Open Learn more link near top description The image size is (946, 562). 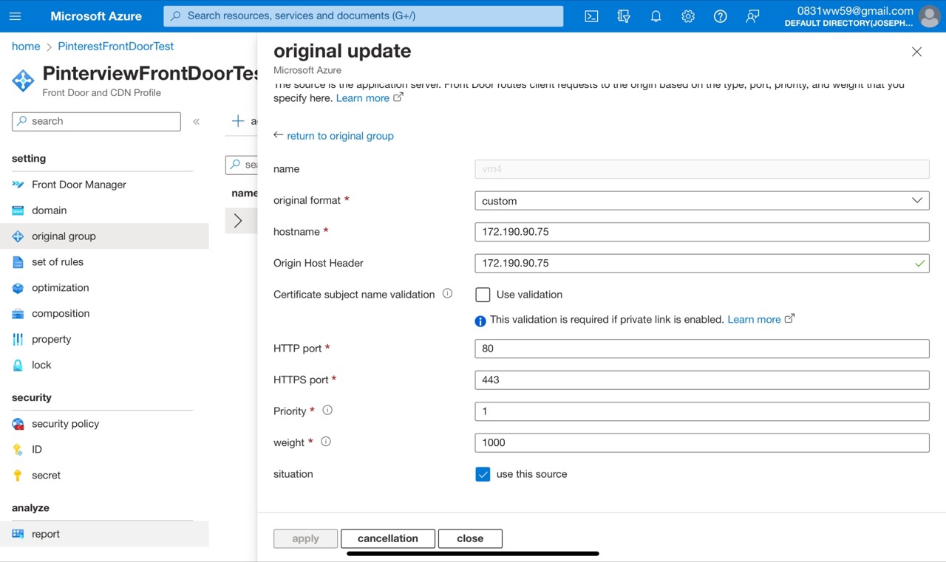[362, 97]
